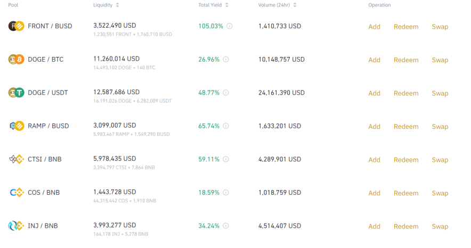Swap in the DOGE / USDT pool
471x248 pixels.
pyautogui.click(x=440, y=93)
